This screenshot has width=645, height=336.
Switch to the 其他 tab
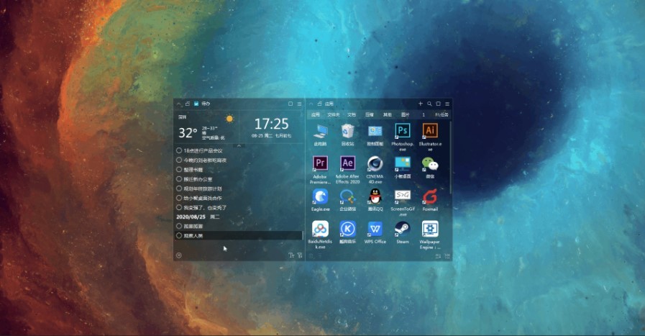[388, 114]
